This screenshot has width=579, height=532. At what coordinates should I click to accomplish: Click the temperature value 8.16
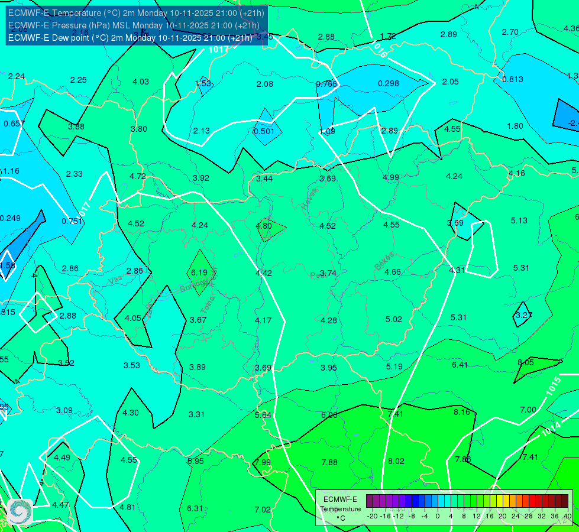tap(461, 412)
